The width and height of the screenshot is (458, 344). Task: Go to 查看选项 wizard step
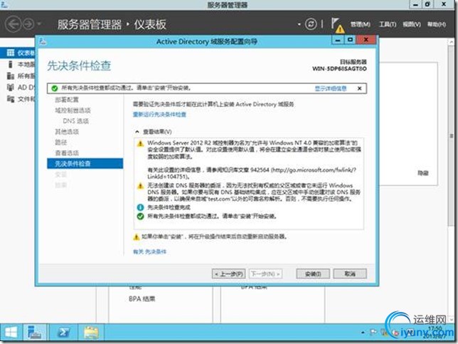(x=67, y=153)
